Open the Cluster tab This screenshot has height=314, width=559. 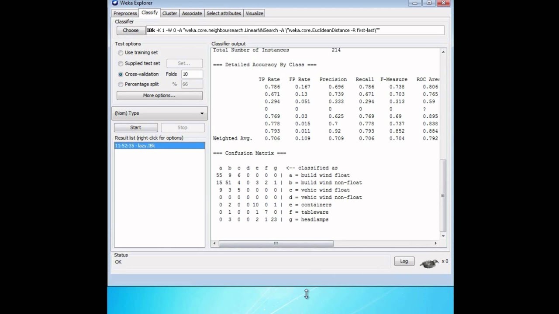(170, 14)
